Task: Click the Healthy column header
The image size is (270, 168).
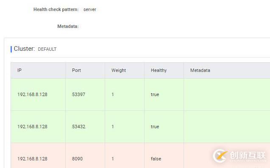Action: pyautogui.click(x=159, y=70)
